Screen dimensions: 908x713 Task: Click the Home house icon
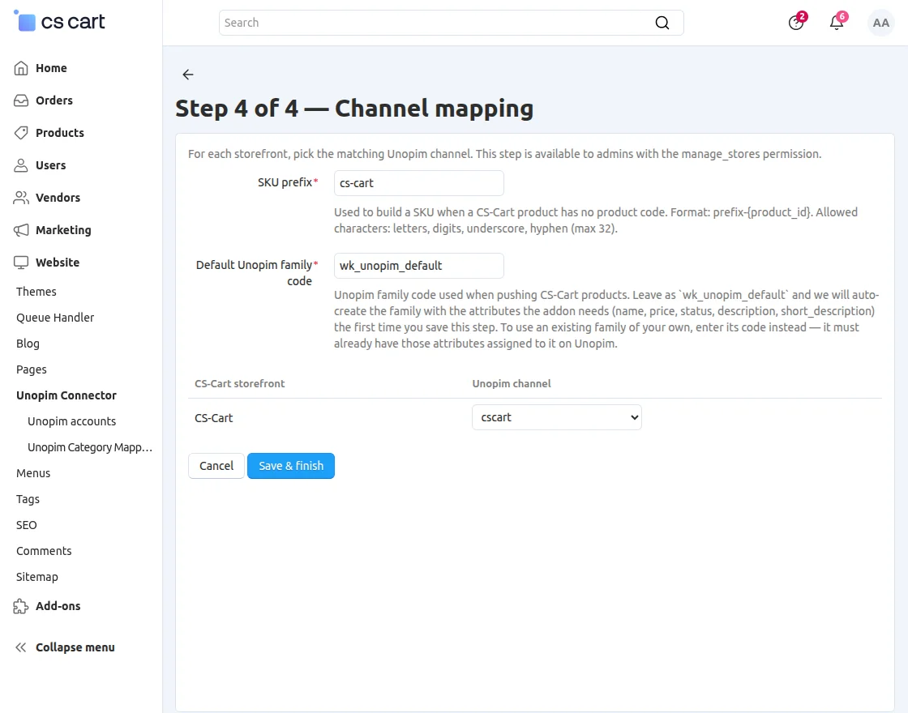[21, 68]
